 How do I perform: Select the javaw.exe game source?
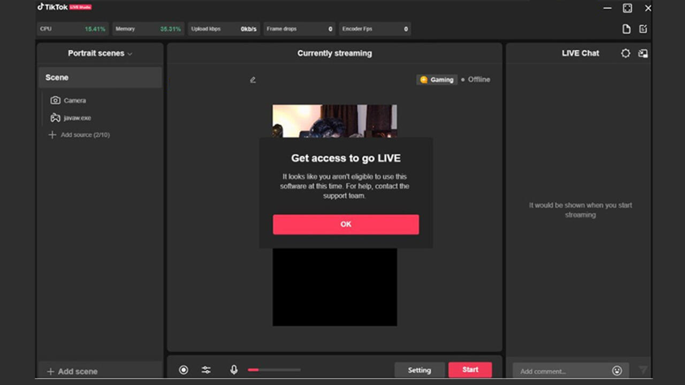pos(77,118)
